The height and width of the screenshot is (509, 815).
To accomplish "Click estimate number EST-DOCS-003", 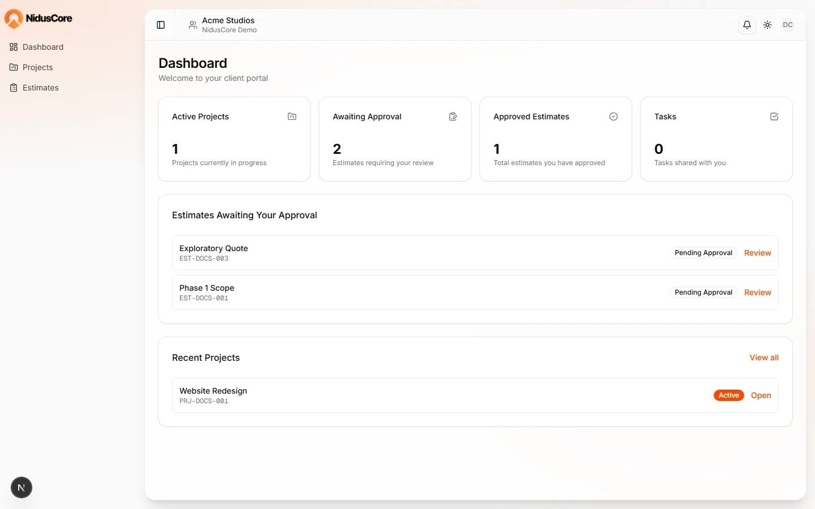I will (204, 258).
